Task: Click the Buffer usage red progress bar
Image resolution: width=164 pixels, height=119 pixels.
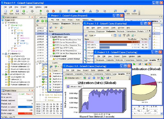Action: (x=25, y=114)
